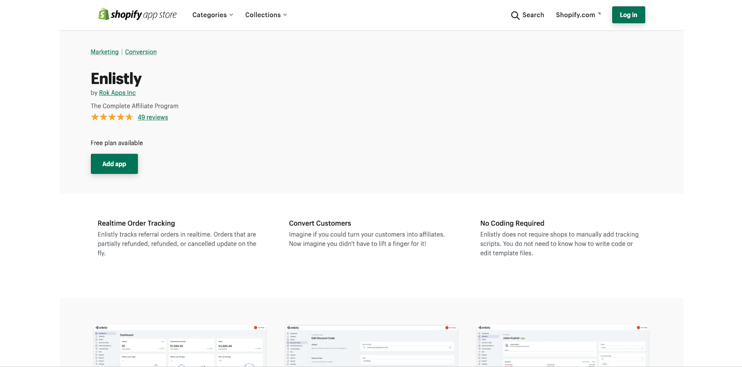
Task: Click the 'No Coding Required' heading
Action: 512,223
